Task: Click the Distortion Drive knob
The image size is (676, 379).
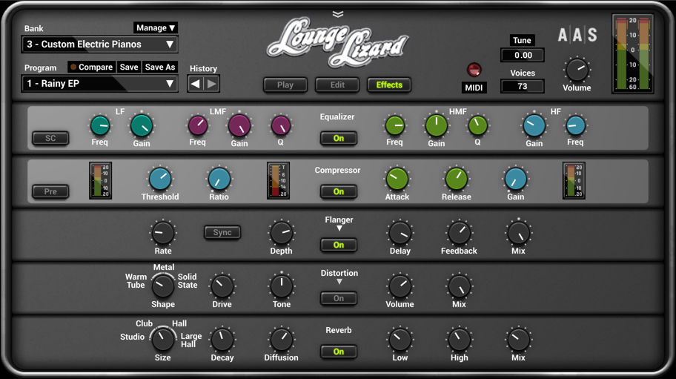Action: pyautogui.click(x=222, y=286)
